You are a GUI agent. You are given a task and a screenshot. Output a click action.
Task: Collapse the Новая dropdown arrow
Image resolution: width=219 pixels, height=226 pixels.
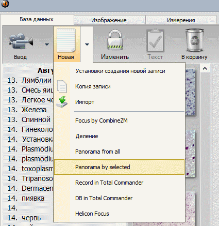click(x=87, y=44)
